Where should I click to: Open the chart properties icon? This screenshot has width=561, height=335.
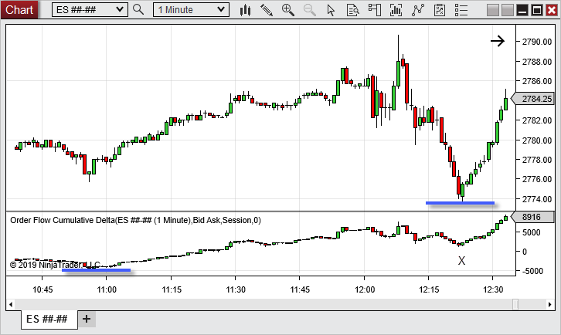(440, 9)
